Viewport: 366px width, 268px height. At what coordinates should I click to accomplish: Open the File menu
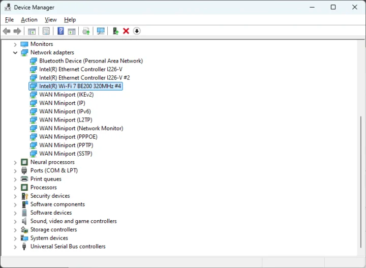tap(9, 20)
